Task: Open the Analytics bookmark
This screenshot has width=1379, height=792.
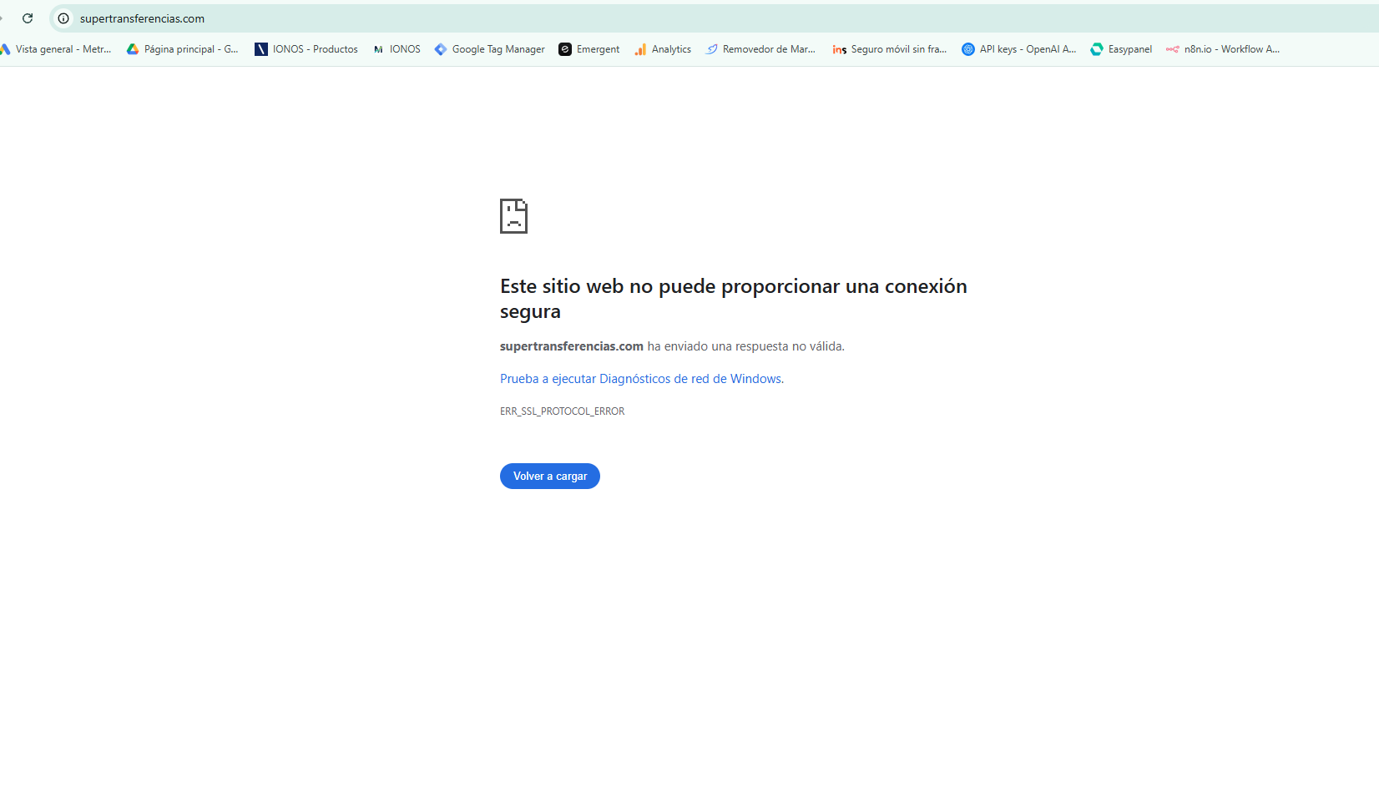Action: click(x=663, y=49)
